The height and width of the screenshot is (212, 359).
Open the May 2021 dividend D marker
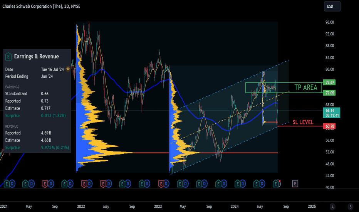(x=31, y=184)
